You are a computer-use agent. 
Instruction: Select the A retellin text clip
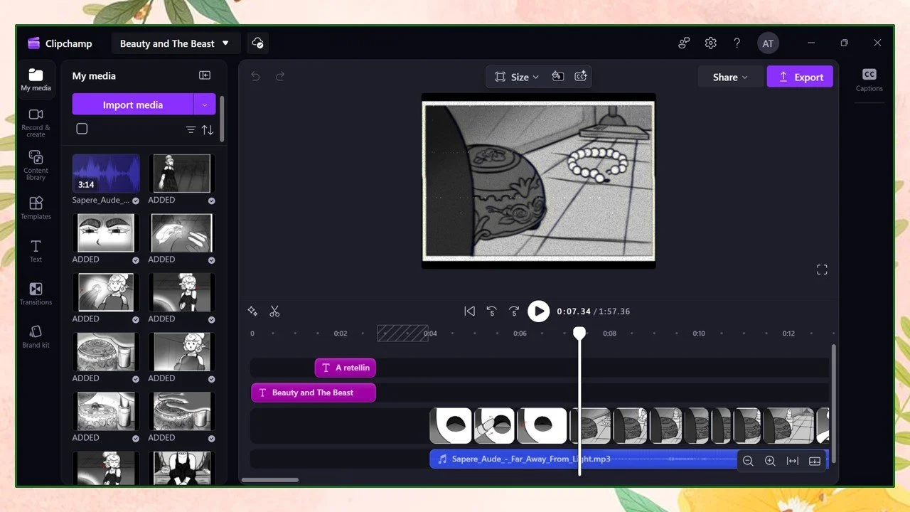tap(346, 368)
